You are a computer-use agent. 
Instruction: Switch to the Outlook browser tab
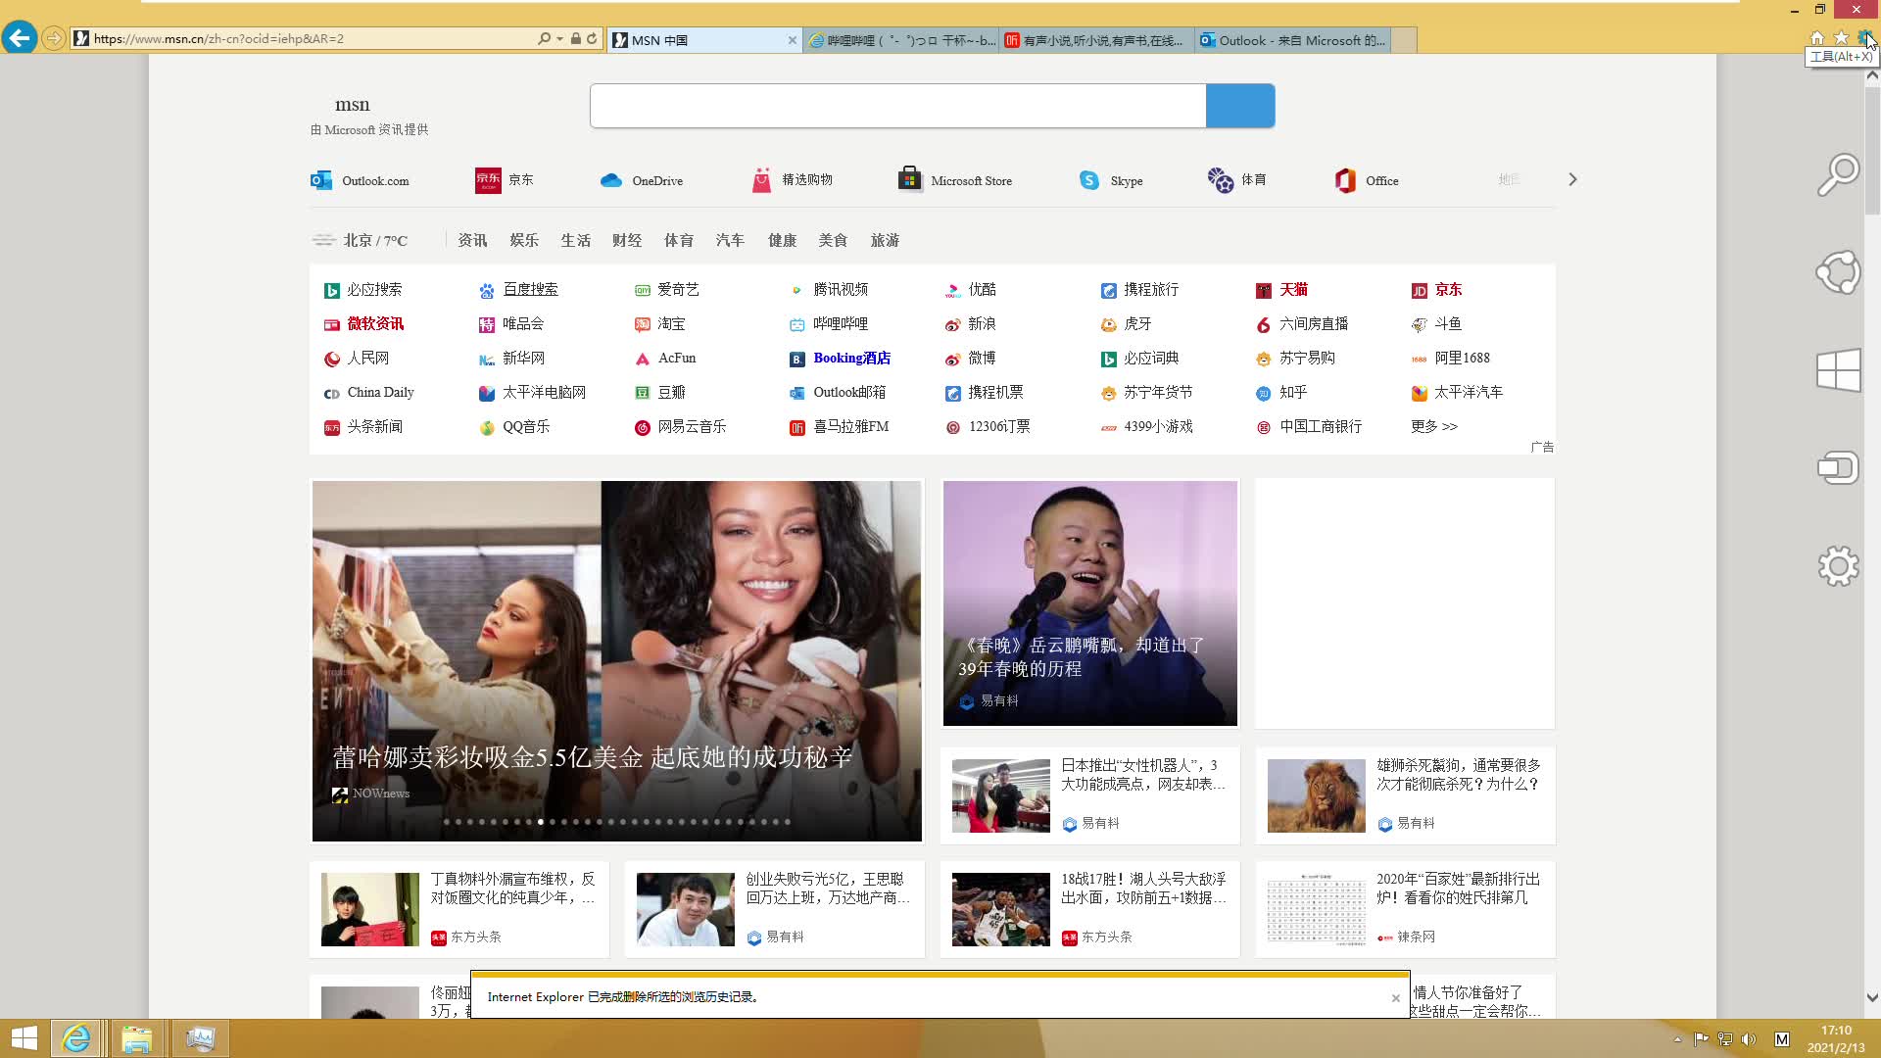[1291, 40]
